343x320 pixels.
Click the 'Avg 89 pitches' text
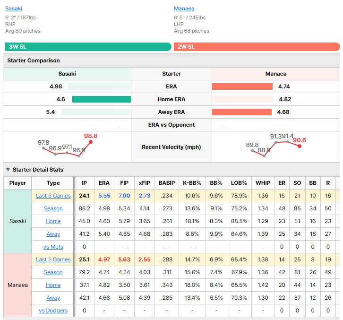pyautogui.click(x=23, y=31)
